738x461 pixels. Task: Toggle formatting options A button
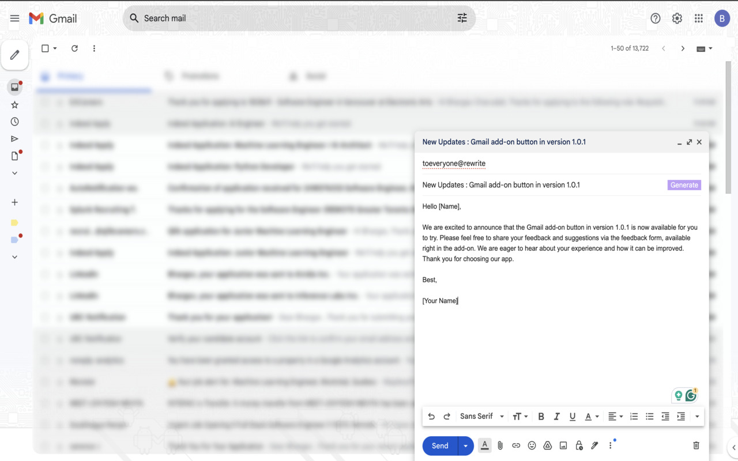click(484, 445)
